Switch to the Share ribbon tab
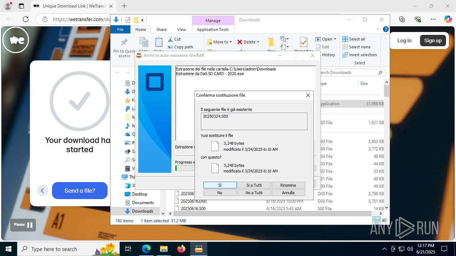The height and width of the screenshot is (256, 456). (x=161, y=30)
